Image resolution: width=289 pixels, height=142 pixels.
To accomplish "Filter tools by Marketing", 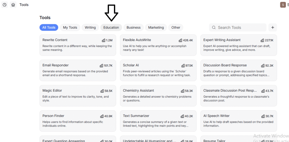I will (x=156, y=28).
